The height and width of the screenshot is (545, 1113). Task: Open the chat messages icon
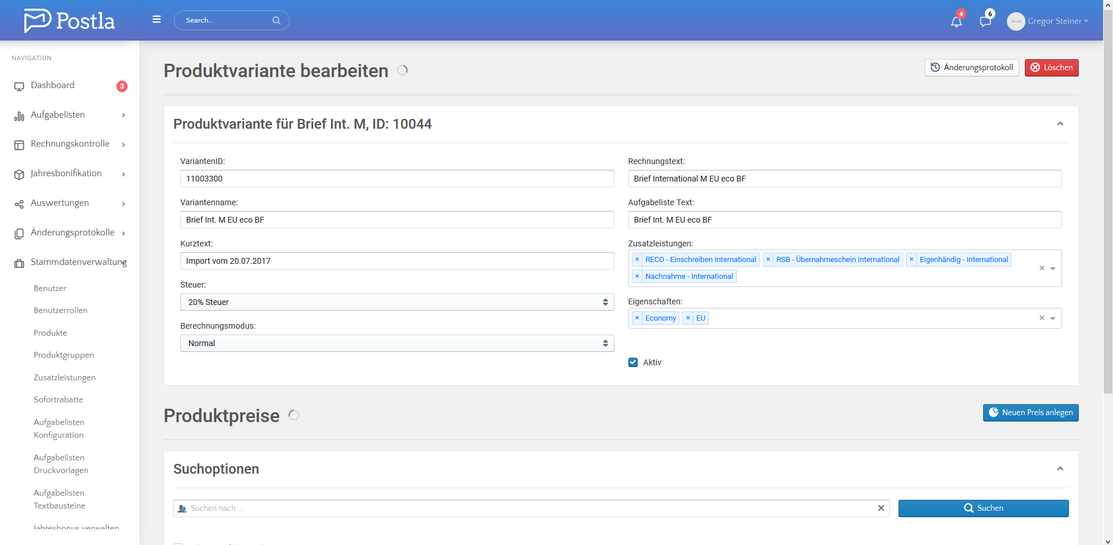pos(985,22)
